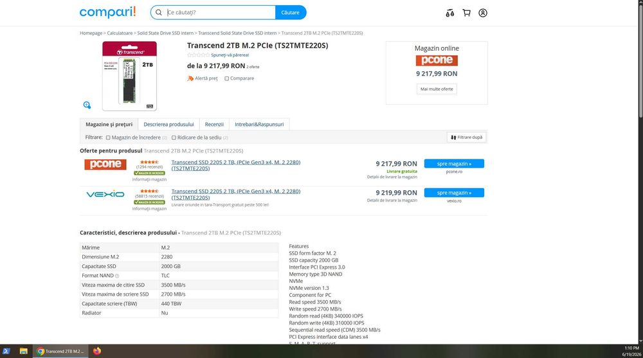Image resolution: width=643 pixels, height=358 pixels.
Task: Open the pcone Transcend SSD 220S offer link
Action: [236, 165]
